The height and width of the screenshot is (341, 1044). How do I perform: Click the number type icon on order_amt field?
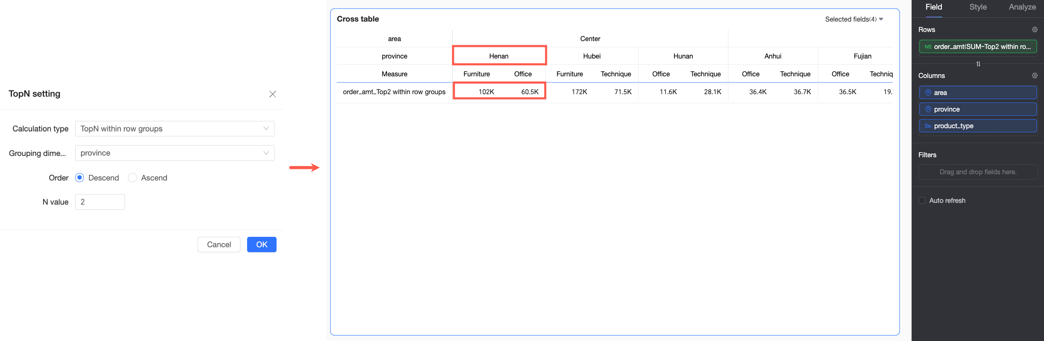point(928,46)
